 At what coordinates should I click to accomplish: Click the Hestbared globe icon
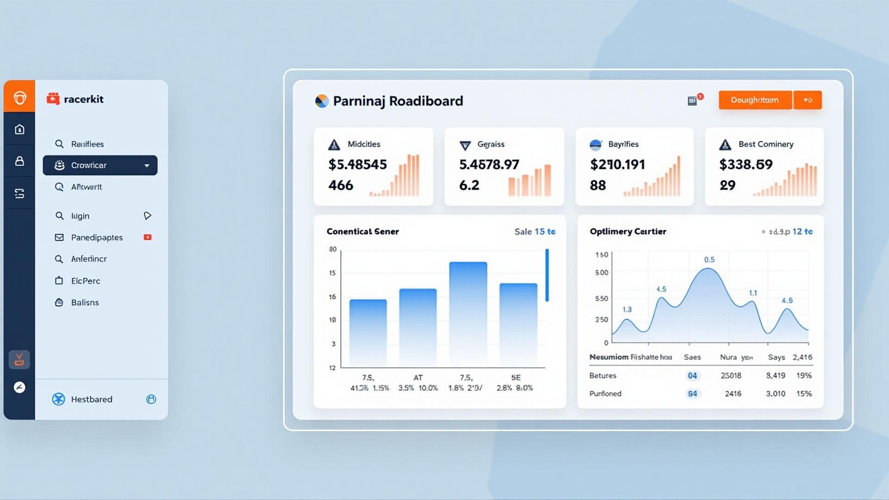[58, 399]
